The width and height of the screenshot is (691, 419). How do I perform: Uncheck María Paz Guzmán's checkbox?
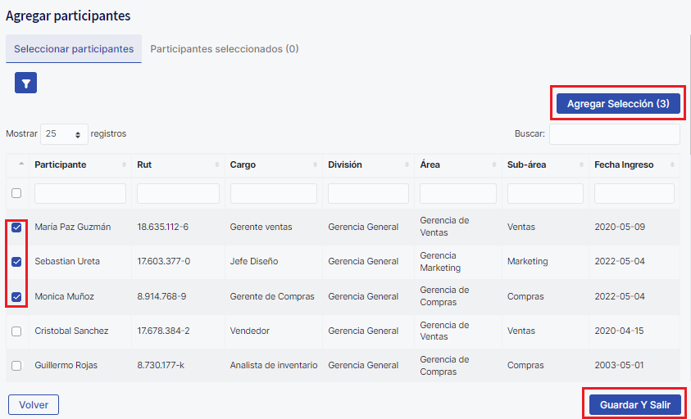pos(16,228)
